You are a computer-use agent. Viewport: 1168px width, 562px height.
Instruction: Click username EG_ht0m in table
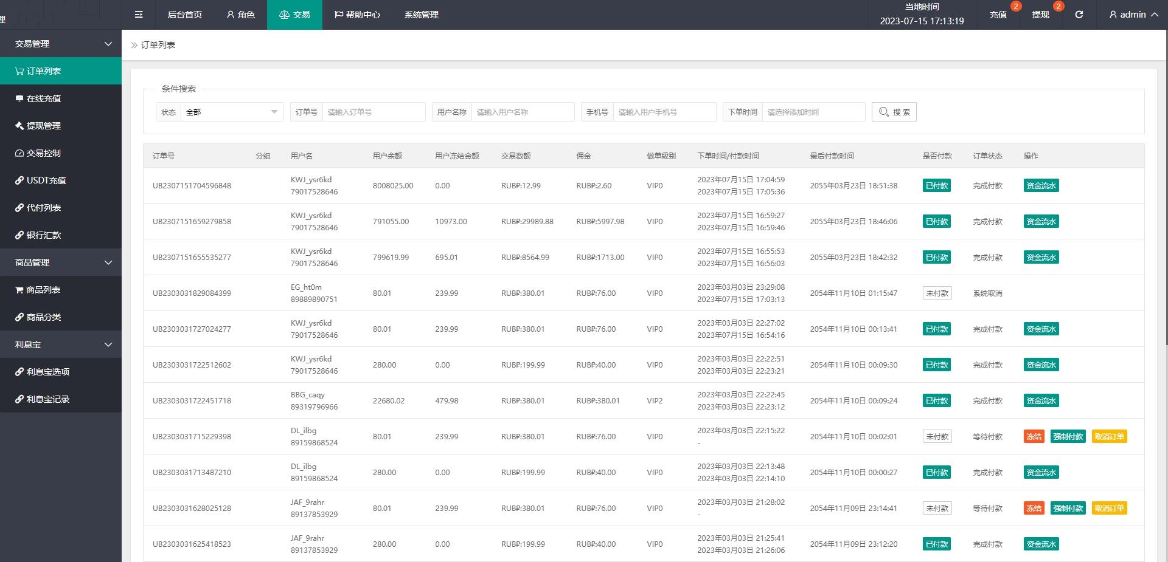(x=306, y=287)
